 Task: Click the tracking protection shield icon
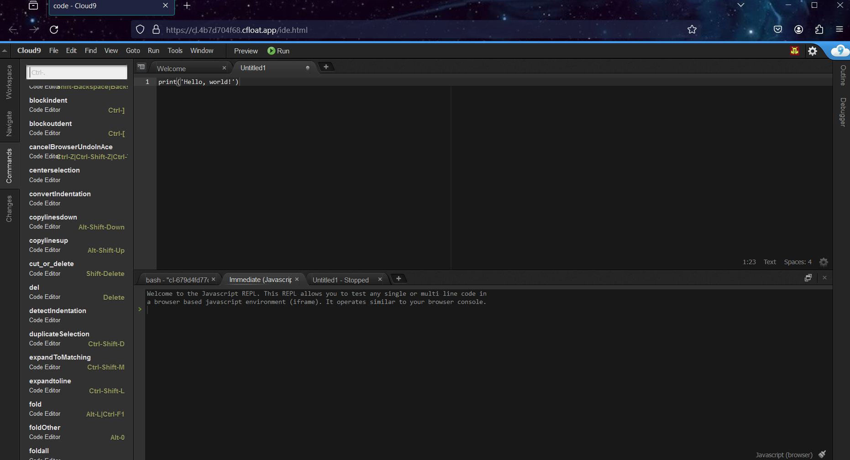pos(140,30)
